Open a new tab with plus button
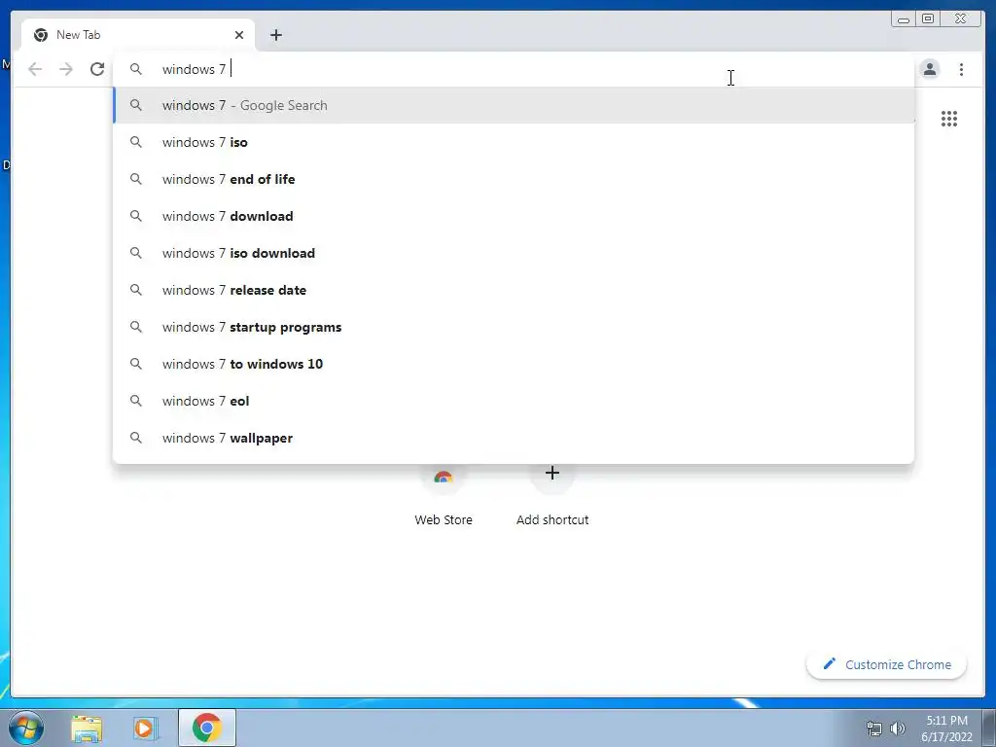The width and height of the screenshot is (996, 747). (x=275, y=35)
